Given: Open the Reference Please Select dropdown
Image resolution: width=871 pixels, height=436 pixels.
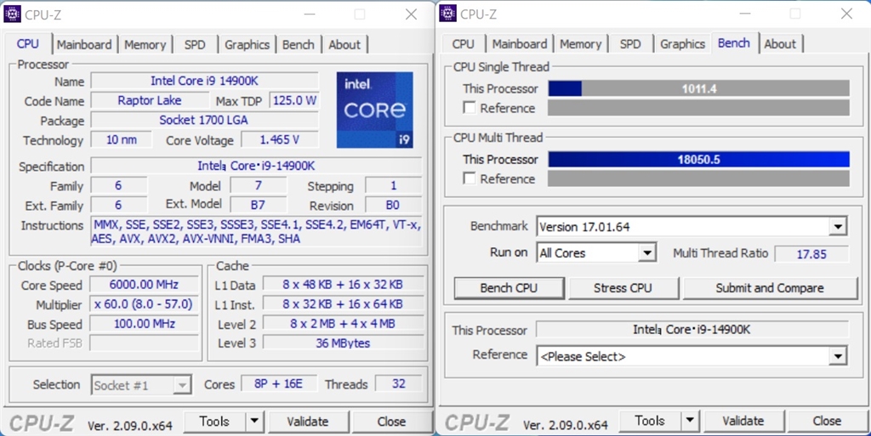Looking at the screenshot, I should coord(838,356).
